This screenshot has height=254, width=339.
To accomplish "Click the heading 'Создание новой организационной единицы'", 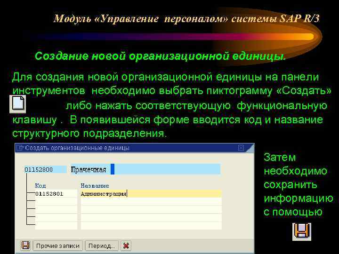I will [160, 56].
